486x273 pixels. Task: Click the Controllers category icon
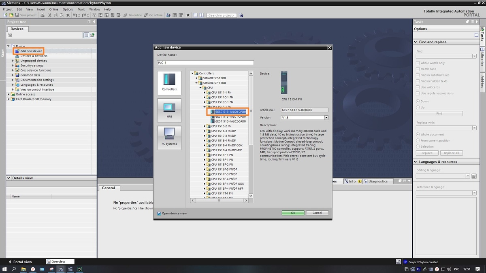coord(169,83)
